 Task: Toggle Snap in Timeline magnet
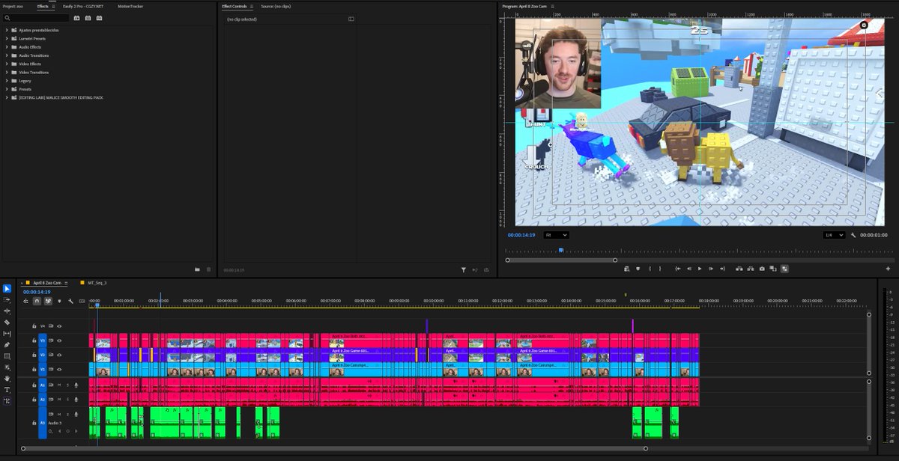coord(37,301)
